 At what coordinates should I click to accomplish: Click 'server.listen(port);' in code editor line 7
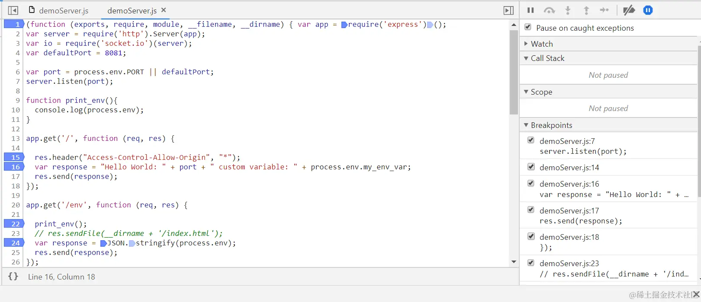pos(69,81)
